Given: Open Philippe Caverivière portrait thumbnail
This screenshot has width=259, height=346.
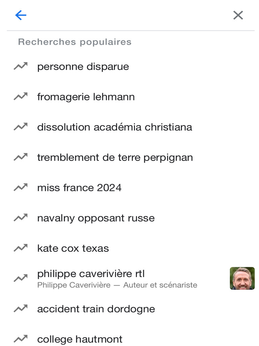Looking at the screenshot, I should (242, 278).
